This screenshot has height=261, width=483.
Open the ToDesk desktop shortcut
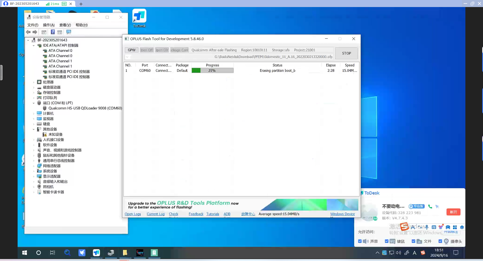(139, 18)
